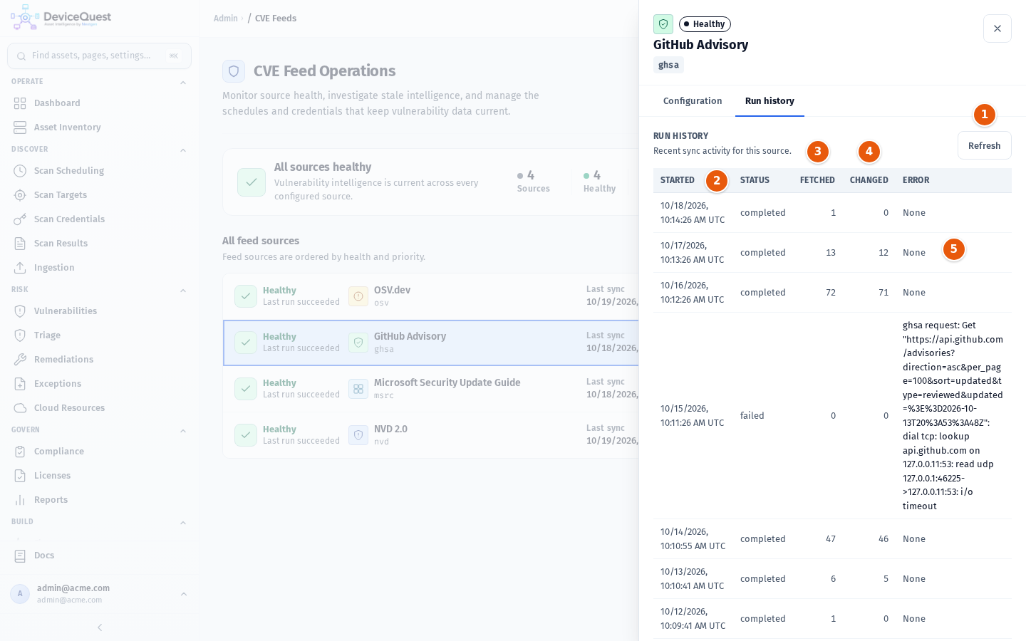Select the NVD 2.0 feed source row
Viewport: 1026px width, 641px height.
pyautogui.click(x=431, y=435)
